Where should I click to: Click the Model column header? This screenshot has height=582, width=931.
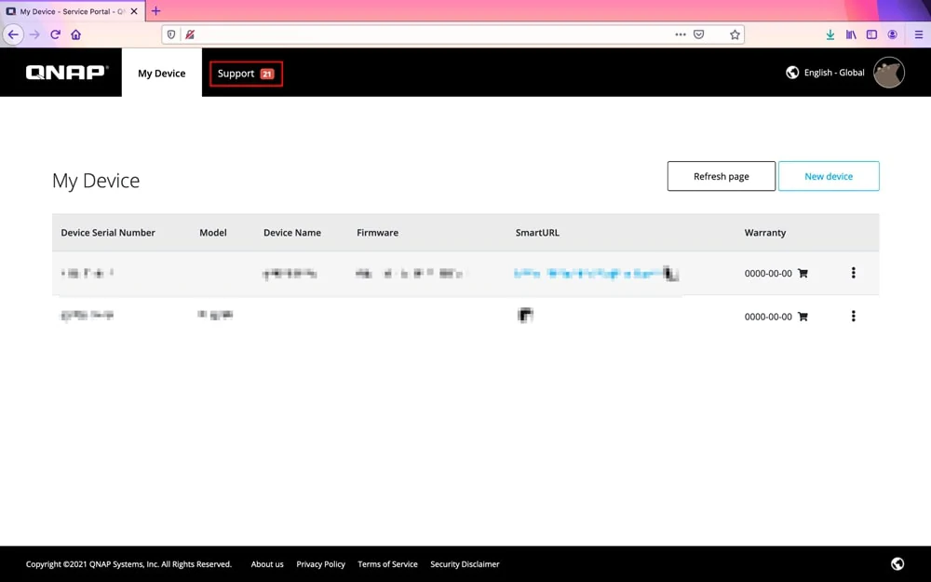tap(213, 233)
